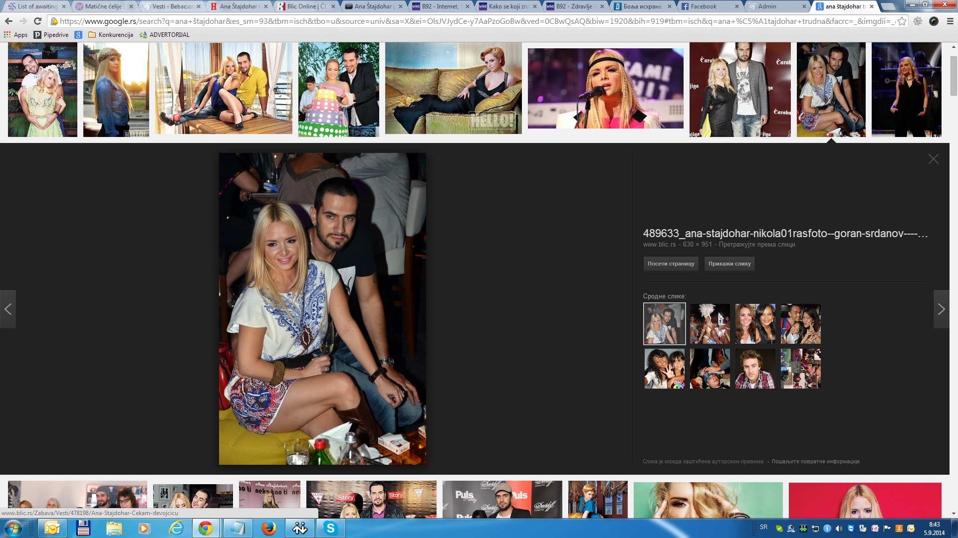Click the browser Back arrow
Viewport: 958px width, 538px height.
click(8, 21)
